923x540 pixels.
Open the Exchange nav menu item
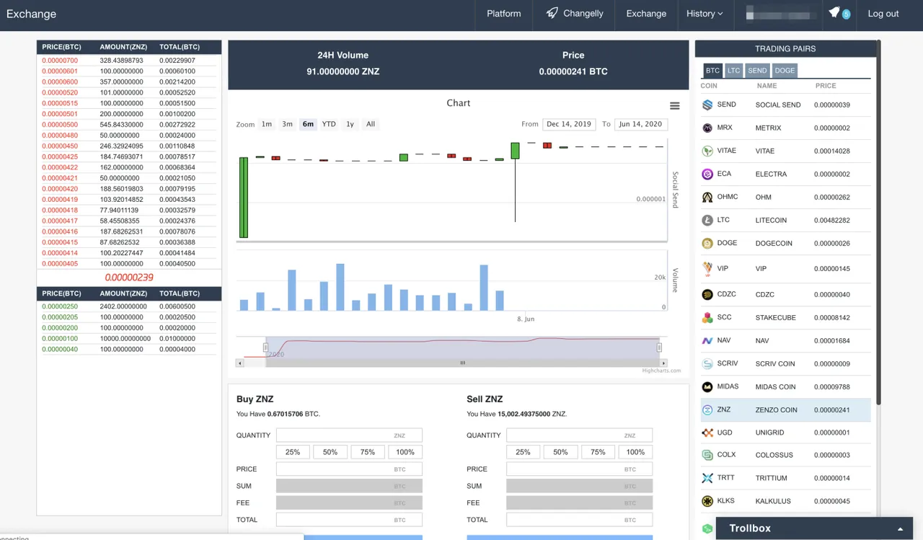coord(646,14)
